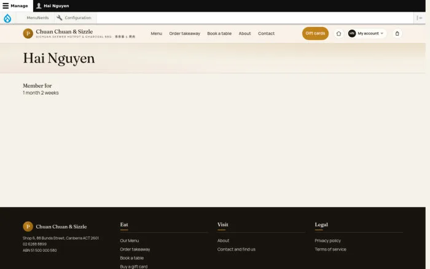Click the Gift cards button
The image size is (430, 269).
[x=315, y=33]
